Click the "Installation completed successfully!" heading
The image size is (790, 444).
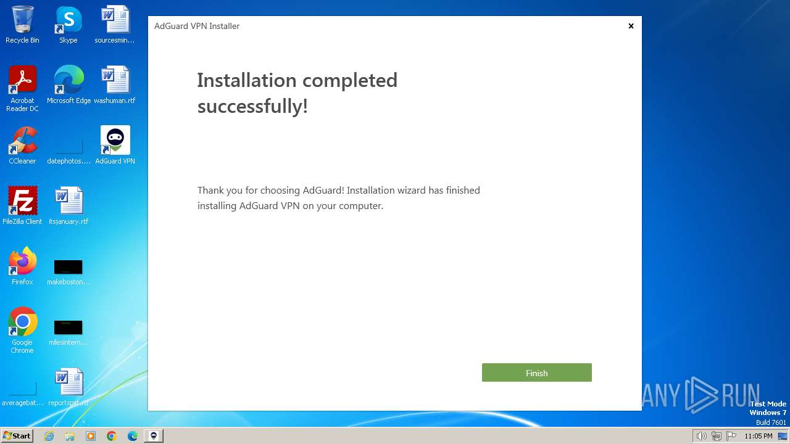click(297, 93)
